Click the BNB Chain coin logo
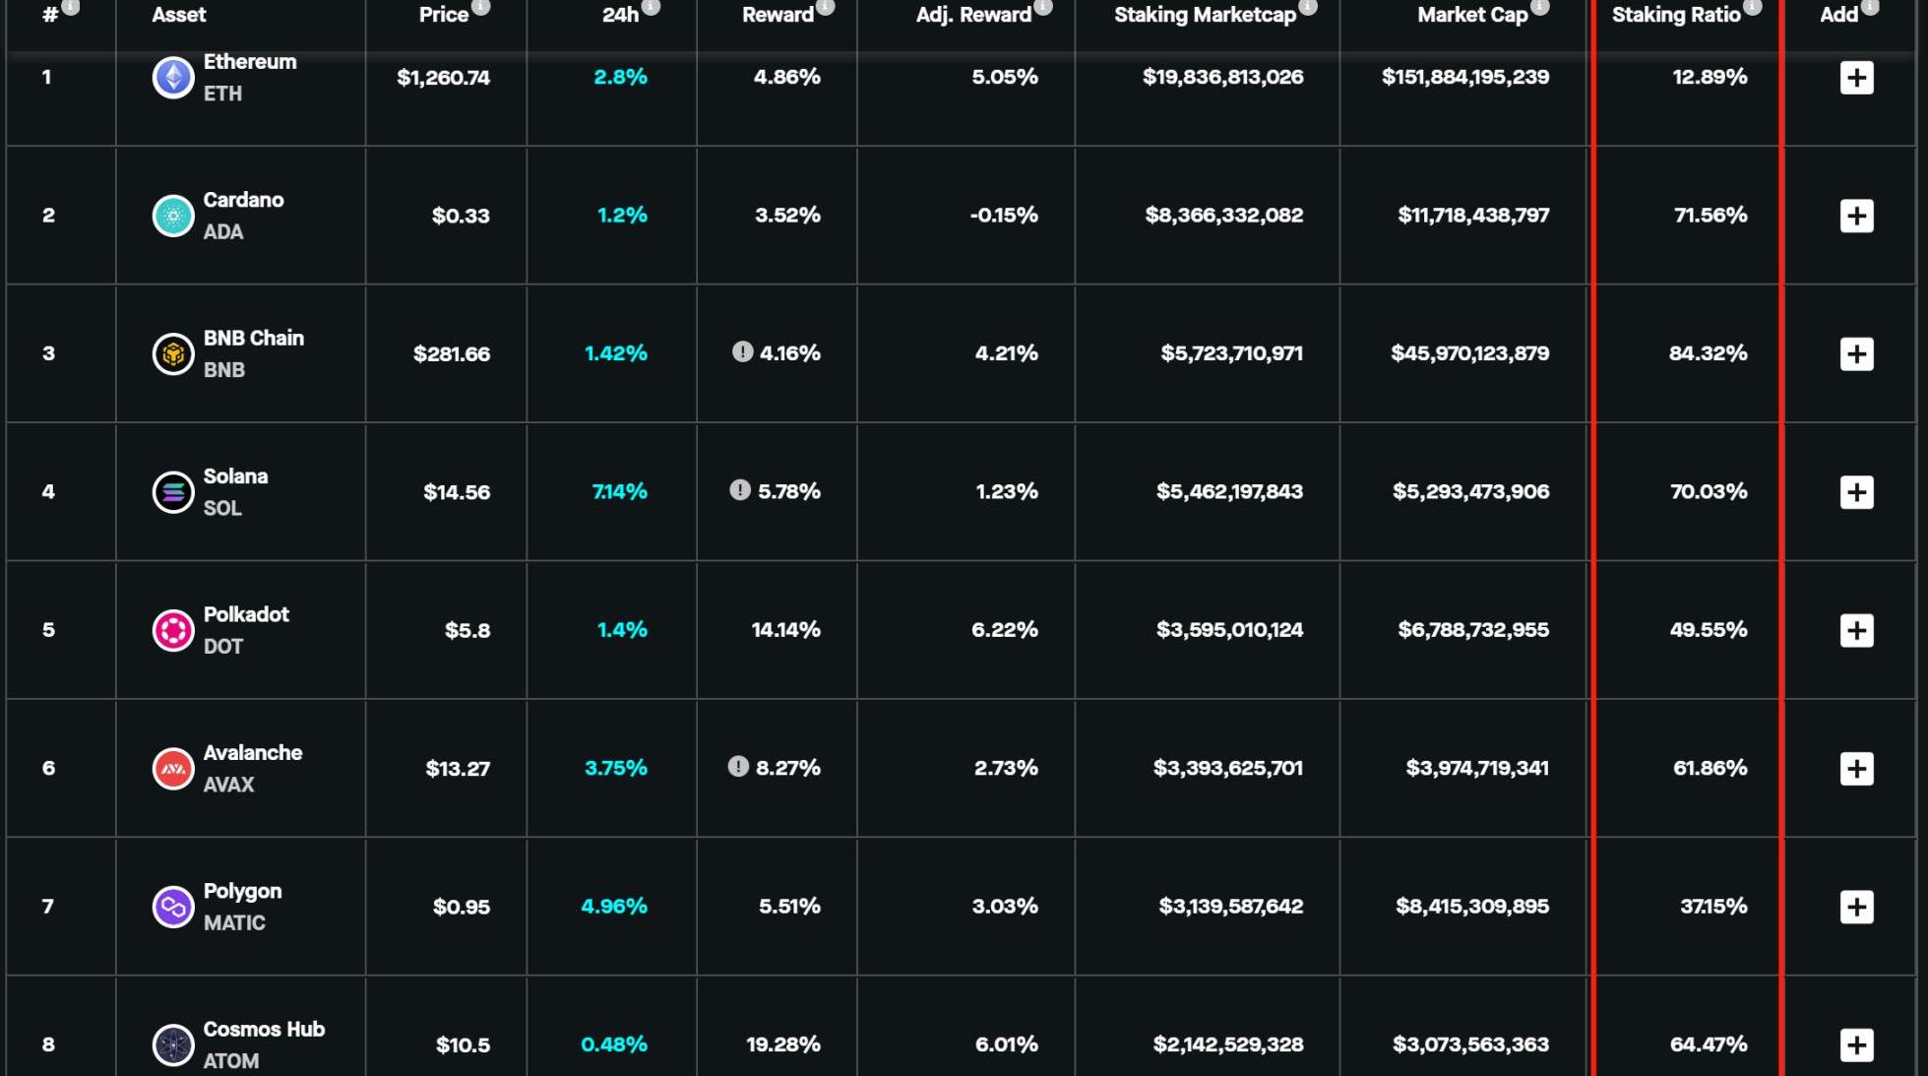Viewport: 1928px width, 1076px height. point(173,354)
